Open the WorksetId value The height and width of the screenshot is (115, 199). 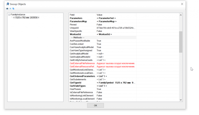pos(104,34)
